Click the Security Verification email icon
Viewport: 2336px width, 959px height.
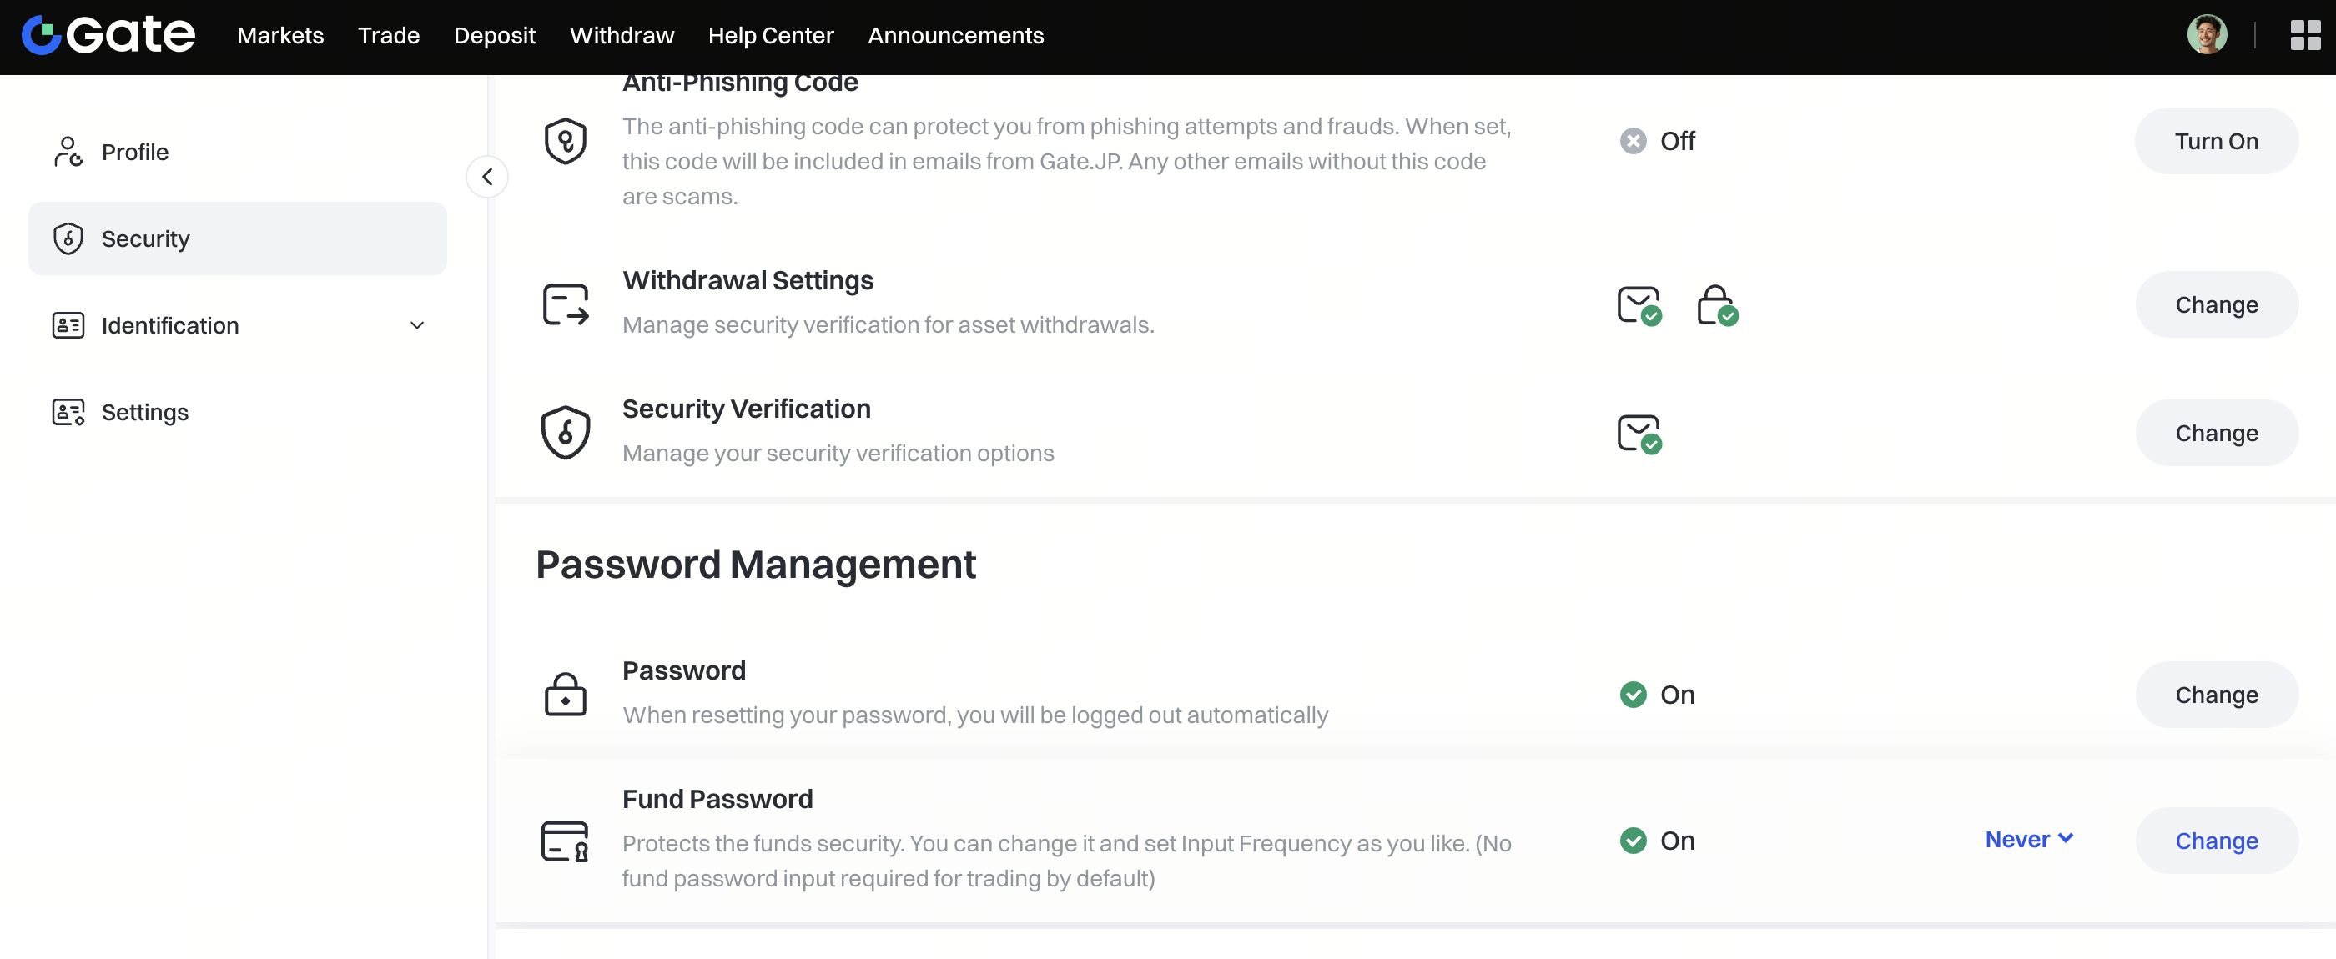click(1639, 434)
